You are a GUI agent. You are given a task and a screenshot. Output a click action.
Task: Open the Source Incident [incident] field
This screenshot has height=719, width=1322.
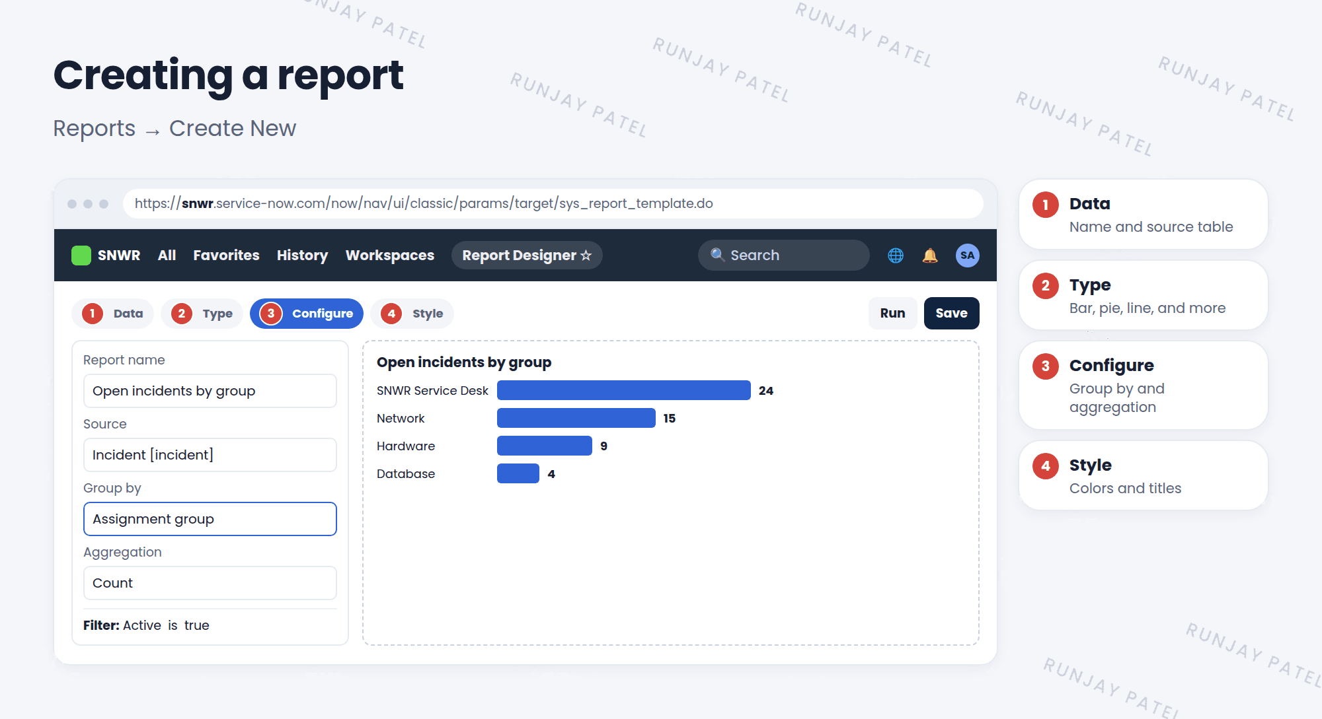pos(210,455)
